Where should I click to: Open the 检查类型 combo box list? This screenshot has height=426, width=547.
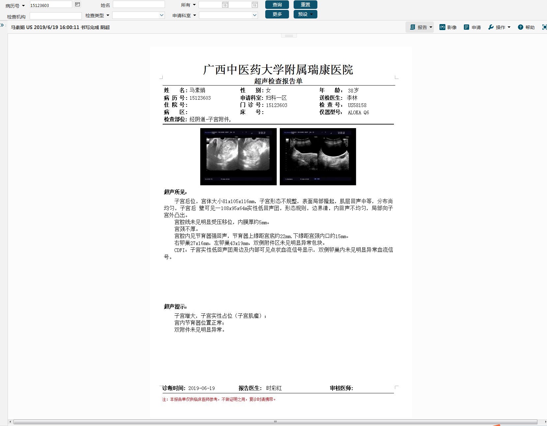[x=161, y=15]
